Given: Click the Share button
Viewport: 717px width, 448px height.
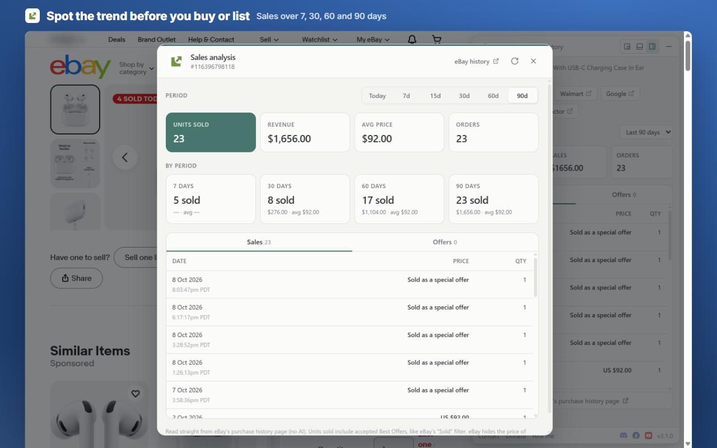Looking at the screenshot, I should (x=76, y=278).
